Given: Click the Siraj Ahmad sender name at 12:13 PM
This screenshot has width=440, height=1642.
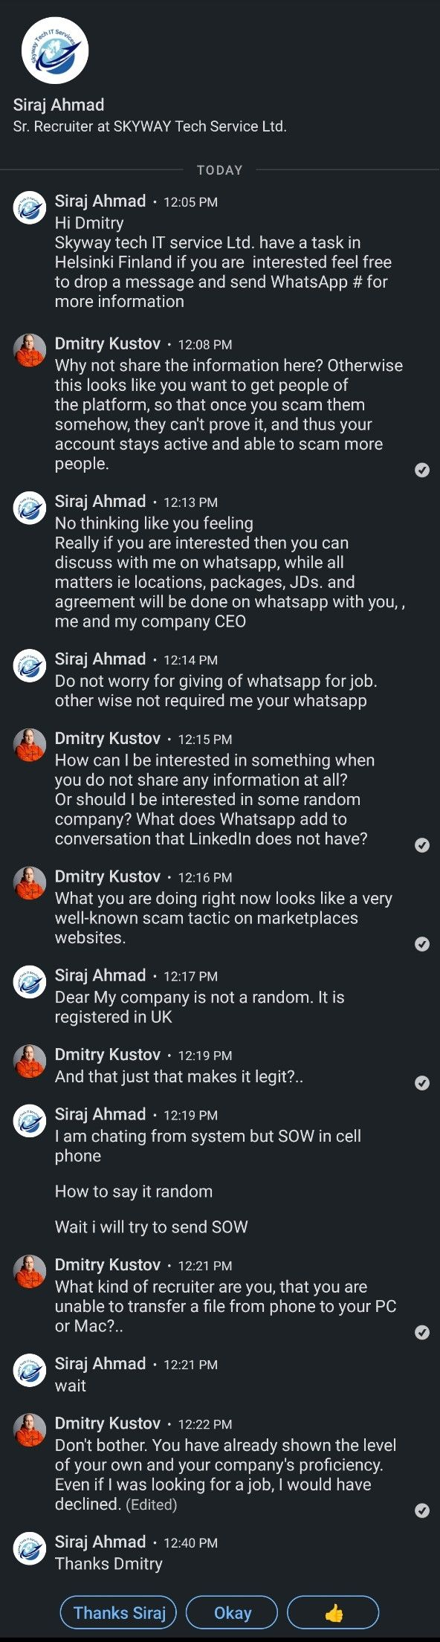Looking at the screenshot, I should [100, 501].
